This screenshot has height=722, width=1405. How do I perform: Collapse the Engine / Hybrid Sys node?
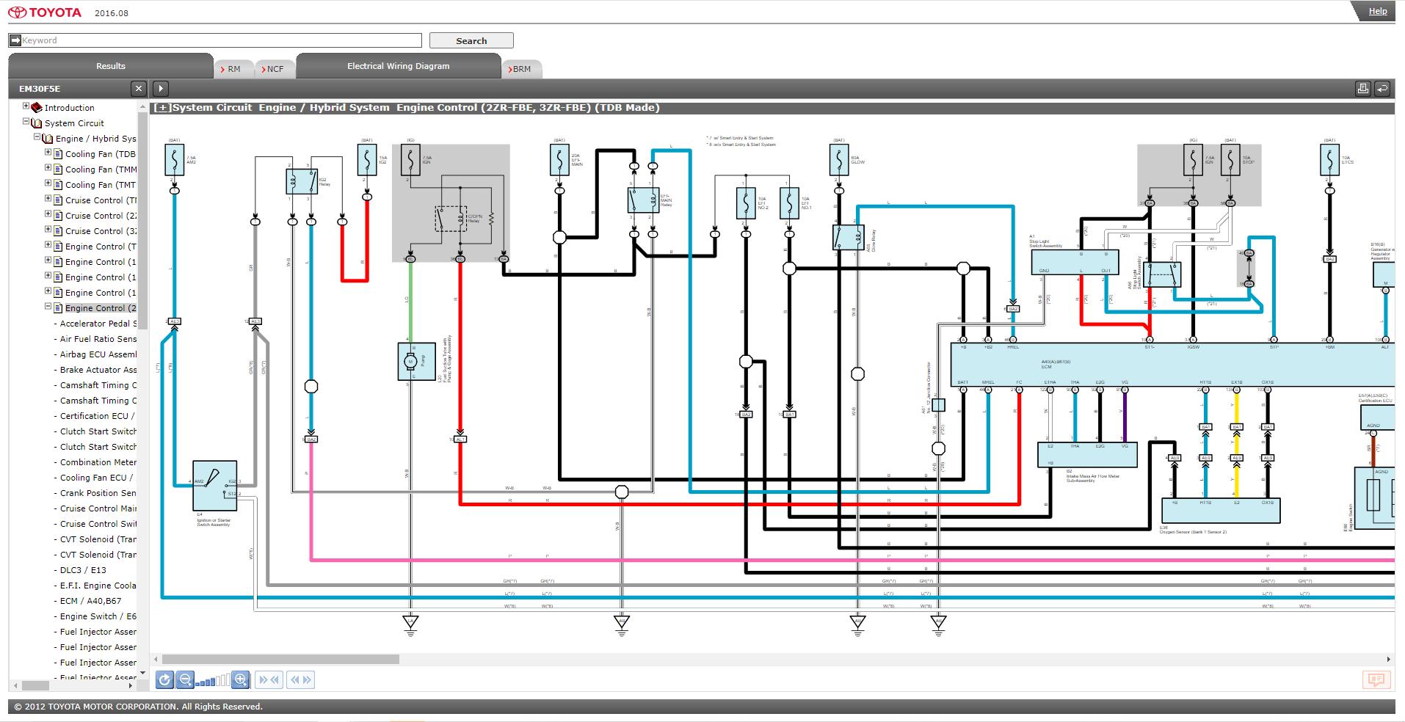[37, 137]
